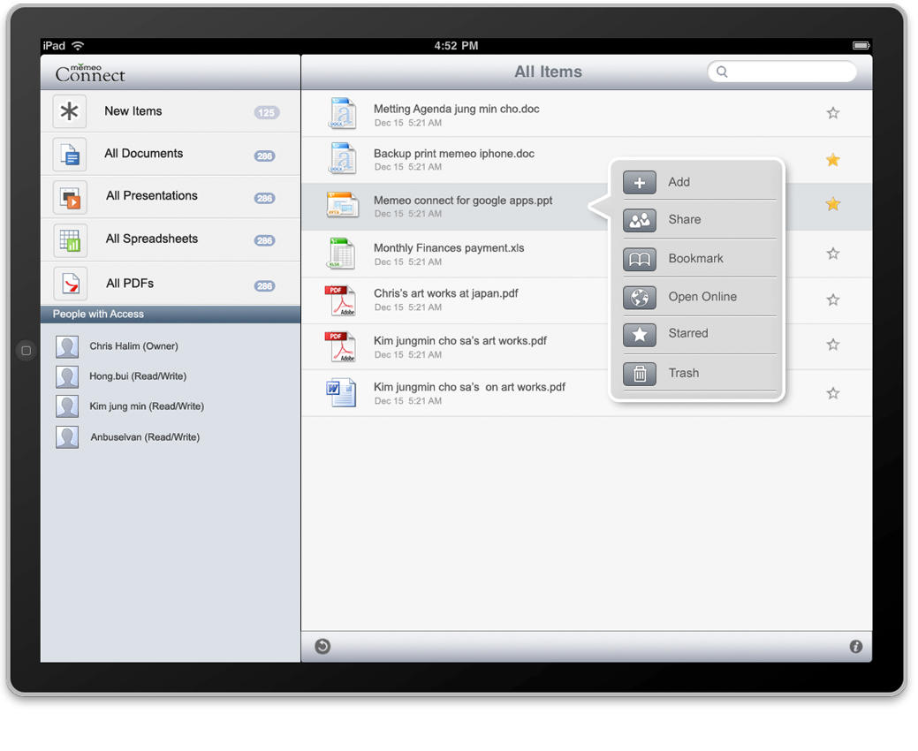The image size is (918, 751).
Task: Click the refresh icon in bottom toolbar
Action: coord(322,647)
